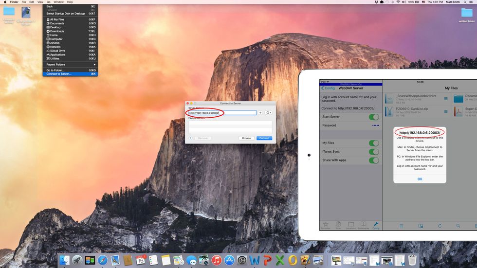Go back via the Config chevron
The width and height of the screenshot is (477, 268).
point(328,88)
